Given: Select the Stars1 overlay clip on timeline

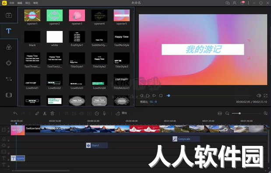Looking at the screenshot, I should click(97, 145).
